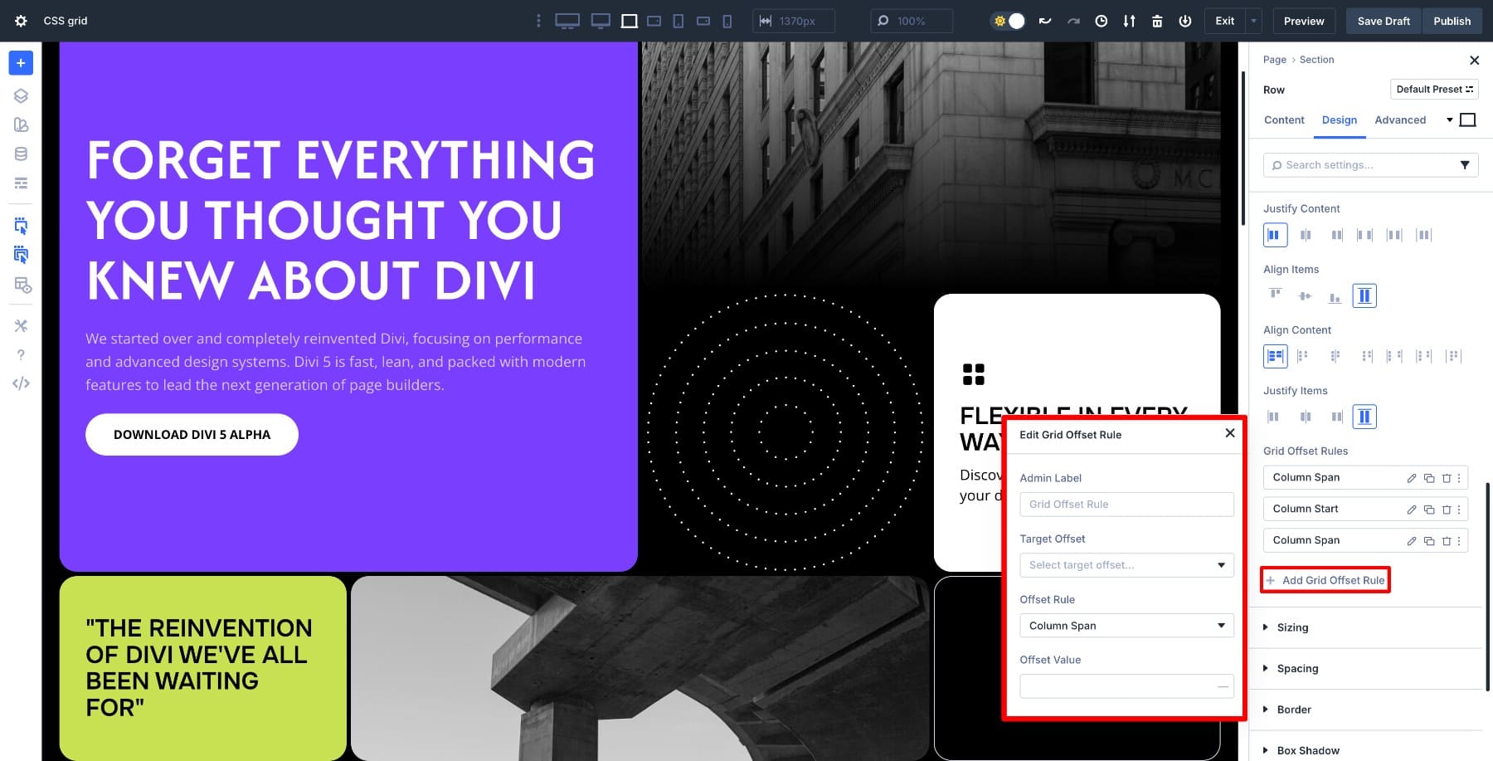Open the code editor icon in left sidebar
Screen dimensions: 1493x761
tap(20, 383)
